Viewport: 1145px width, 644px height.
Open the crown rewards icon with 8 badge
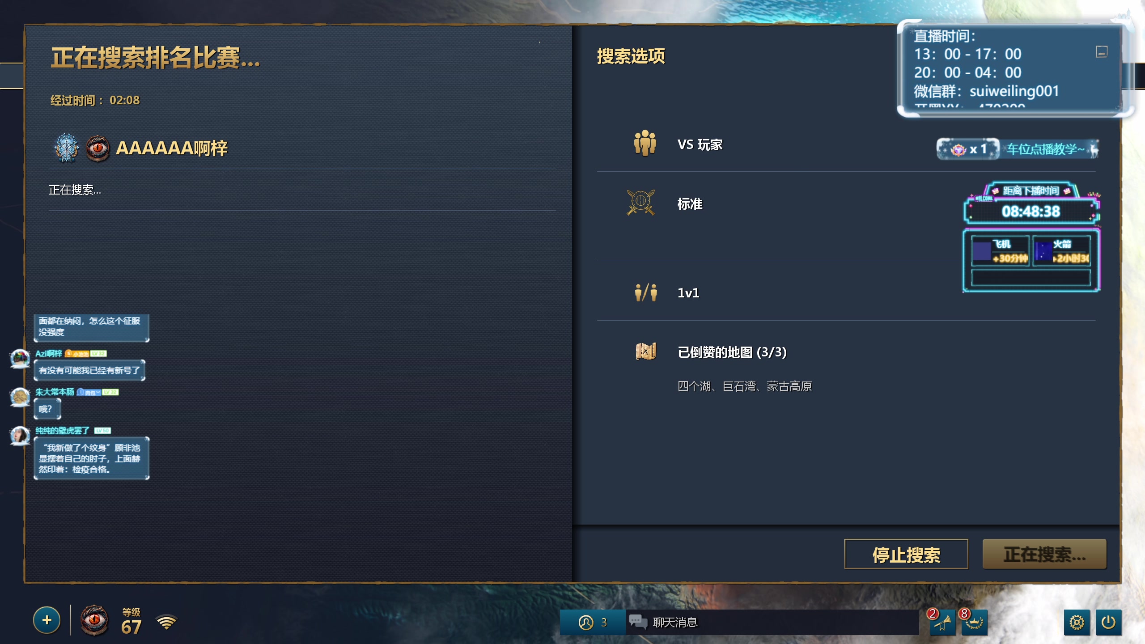975,622
